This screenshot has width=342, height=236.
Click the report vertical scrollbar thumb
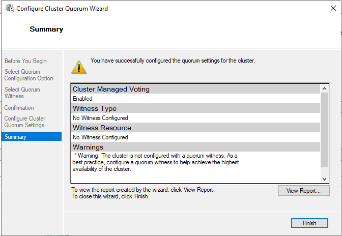click(x=324, y=130)
